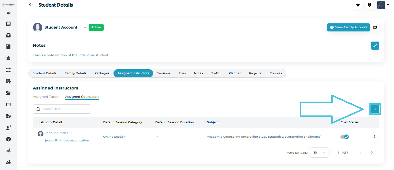Open the jrosier@mindbase.education email link
Screen dimensions: 394x170
tap(67, 141)
